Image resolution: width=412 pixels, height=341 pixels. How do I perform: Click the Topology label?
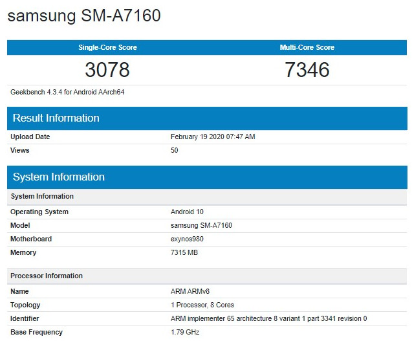[25, 305]
